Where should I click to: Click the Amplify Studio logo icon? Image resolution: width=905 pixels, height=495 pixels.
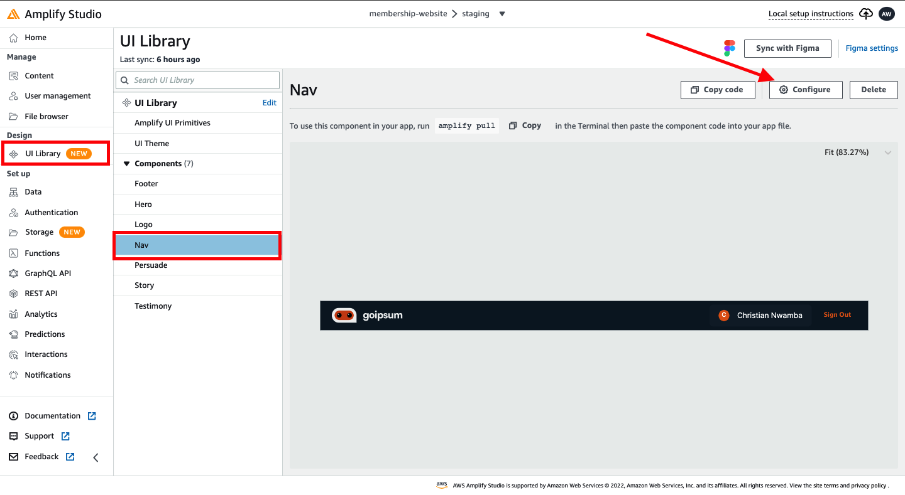(13, 14)
